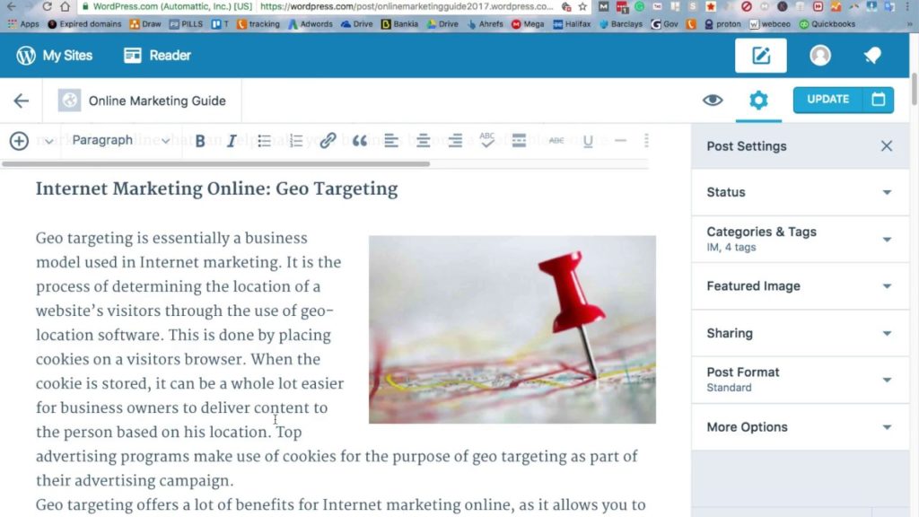
Task: Open the schedule calendar next to Update
Action: pos(878,100)
